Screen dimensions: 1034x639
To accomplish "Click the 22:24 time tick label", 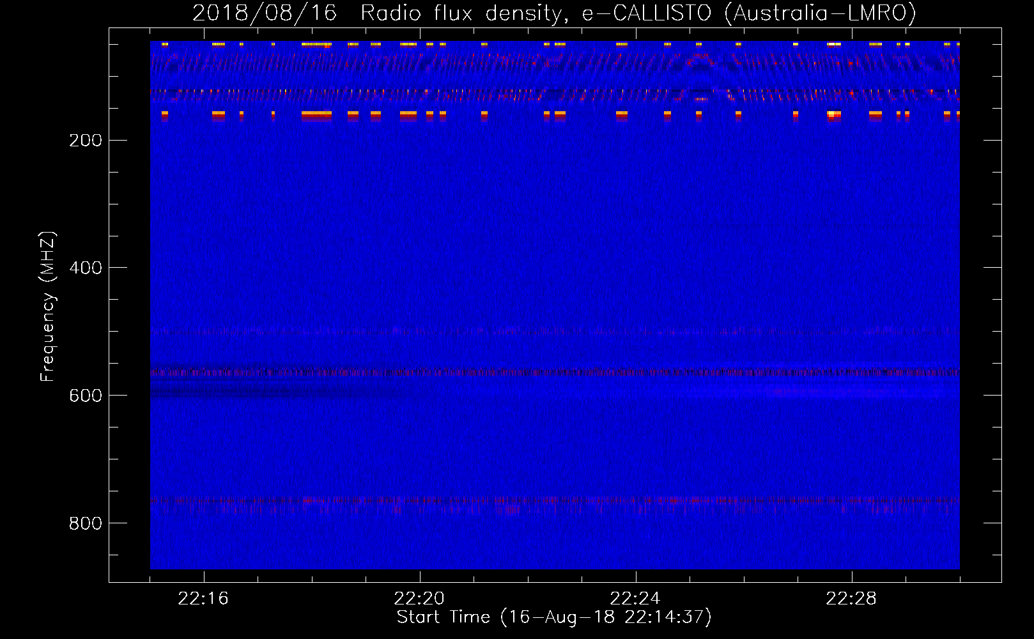I will coord(635,599).
